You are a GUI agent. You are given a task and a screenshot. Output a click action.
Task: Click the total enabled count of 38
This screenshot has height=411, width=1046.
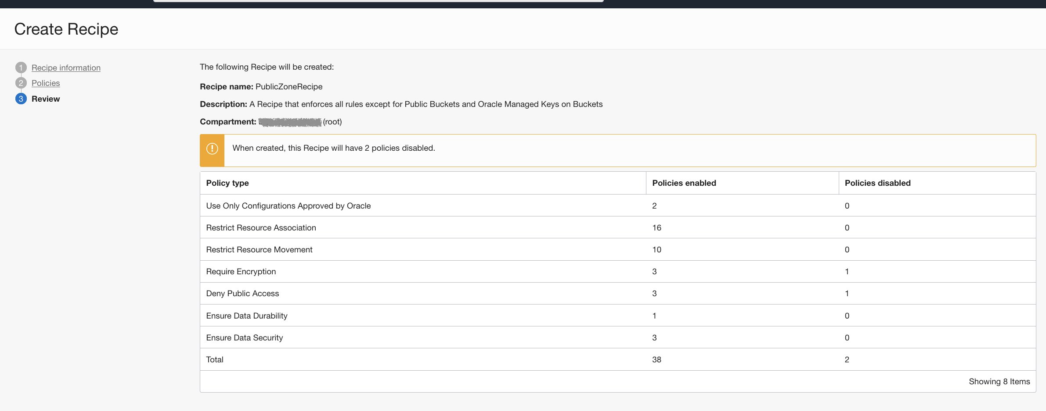point(656,360)
